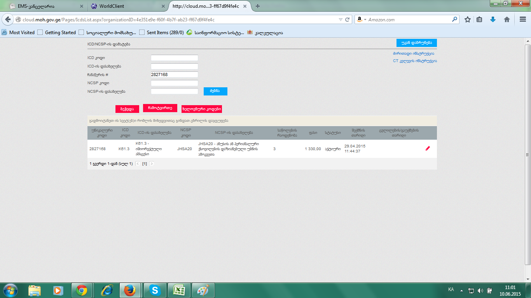Click the ICD კოდი input field
This screenshot has width=531, height=298.
(175, 58)
